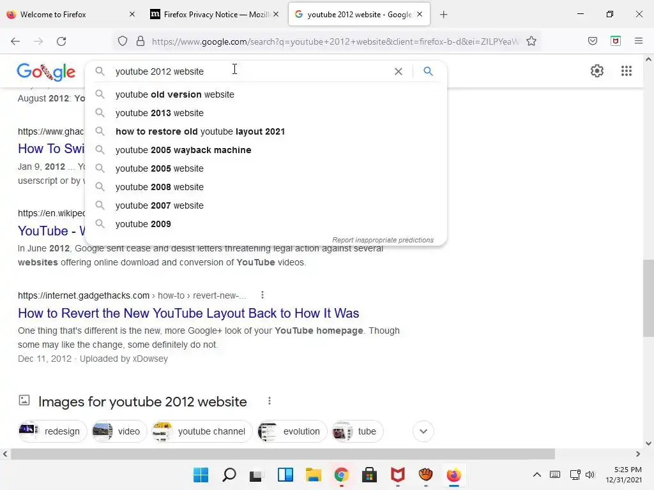The image size is (654, 490).
Task: Switch to Firefox on the taskbar
Action: tap(454, 475)
